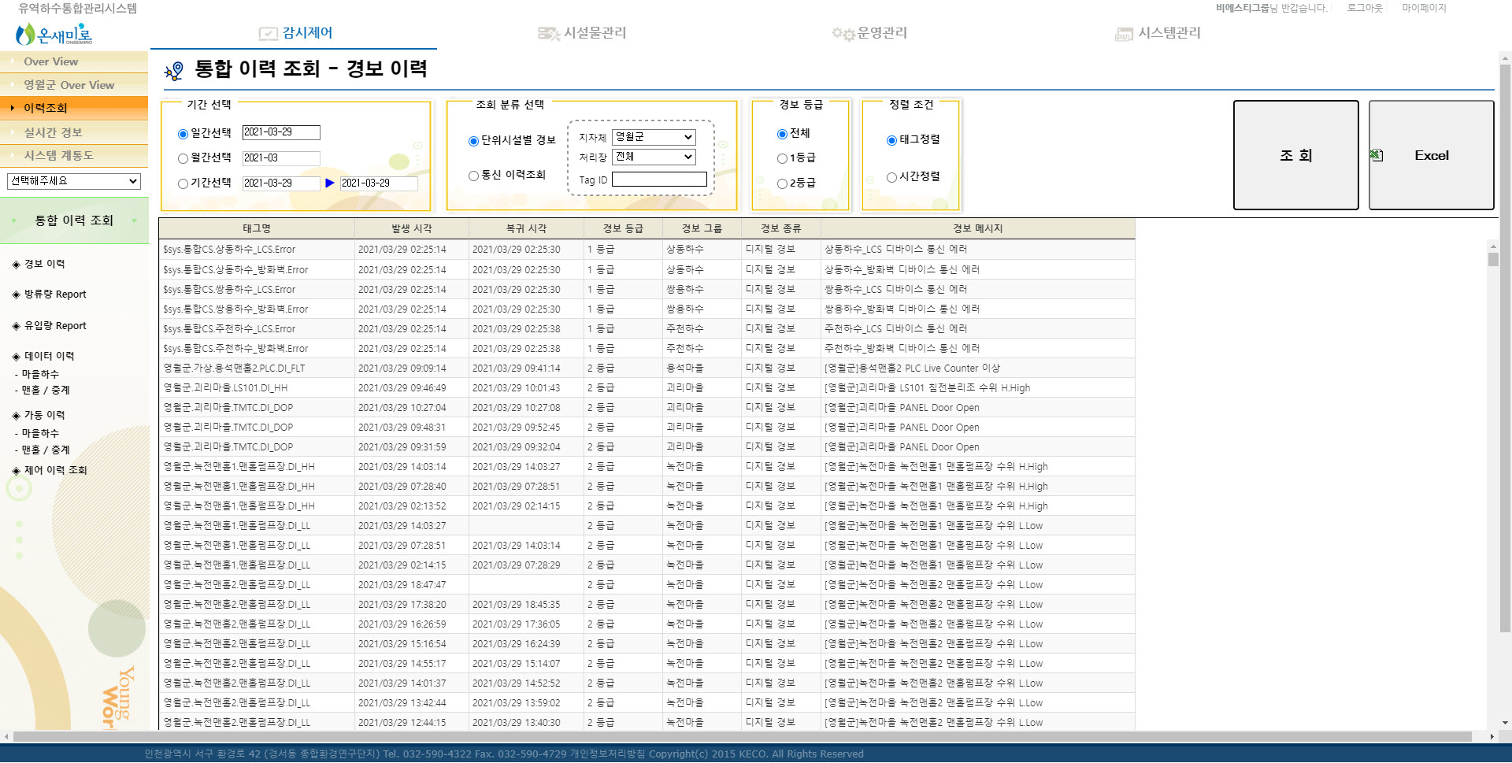Click the diamond icon beside 데이터 이력
Viewport: 1512px width, 763px height.
coord(16,357)
